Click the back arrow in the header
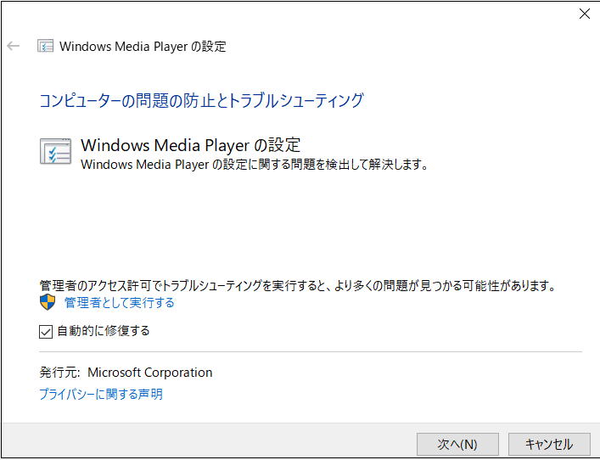This screenshot has width=600, height=460. click(x=14, y=46)
